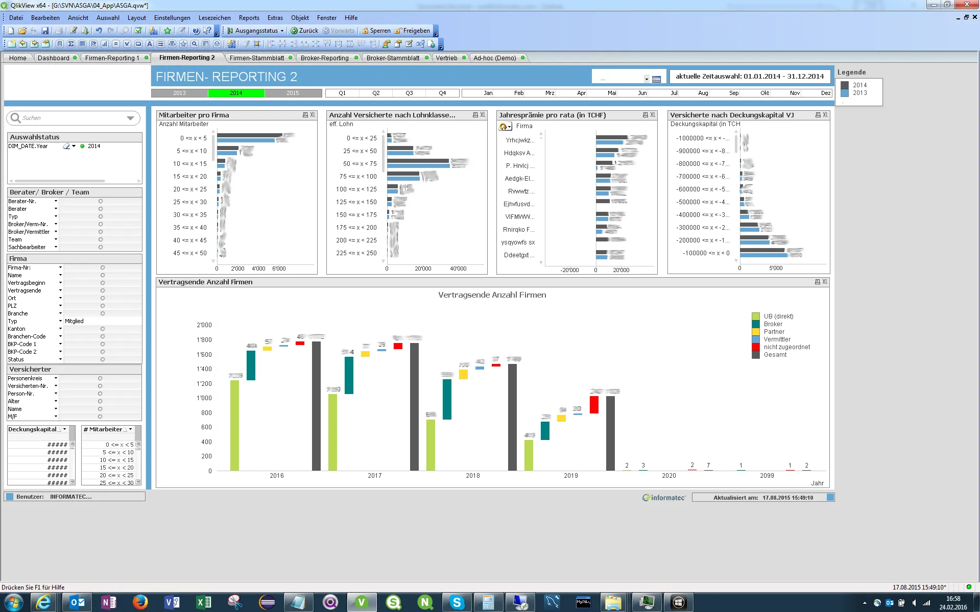The width and height of the screenshot is (980, 612).
Task: Click the reload data icon
Action: click(85, 31)
